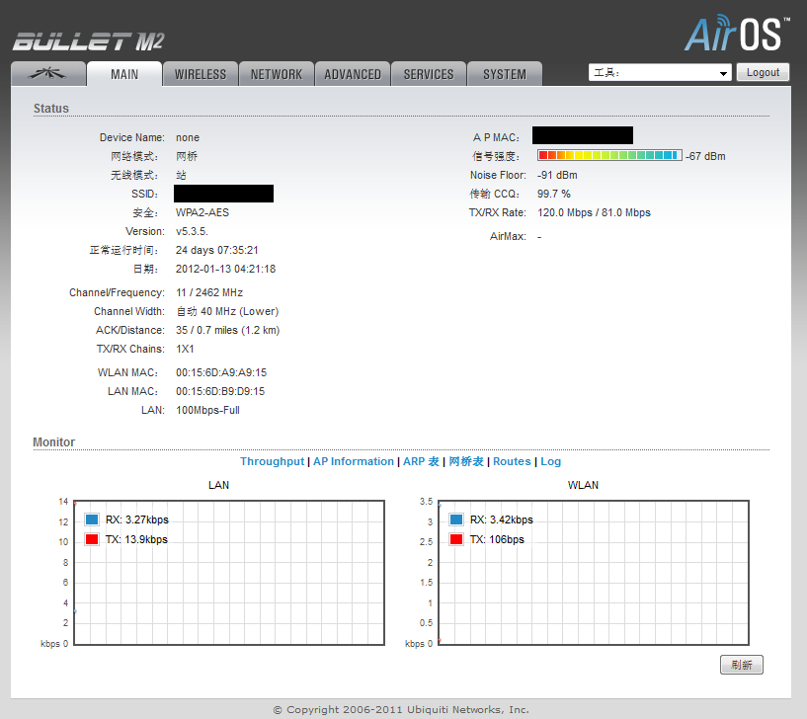Image resolution: width=807 pixels, height=719 pixels.
Task: Click the LAN TX: 13.9kbps label
Action: (136, 539)
